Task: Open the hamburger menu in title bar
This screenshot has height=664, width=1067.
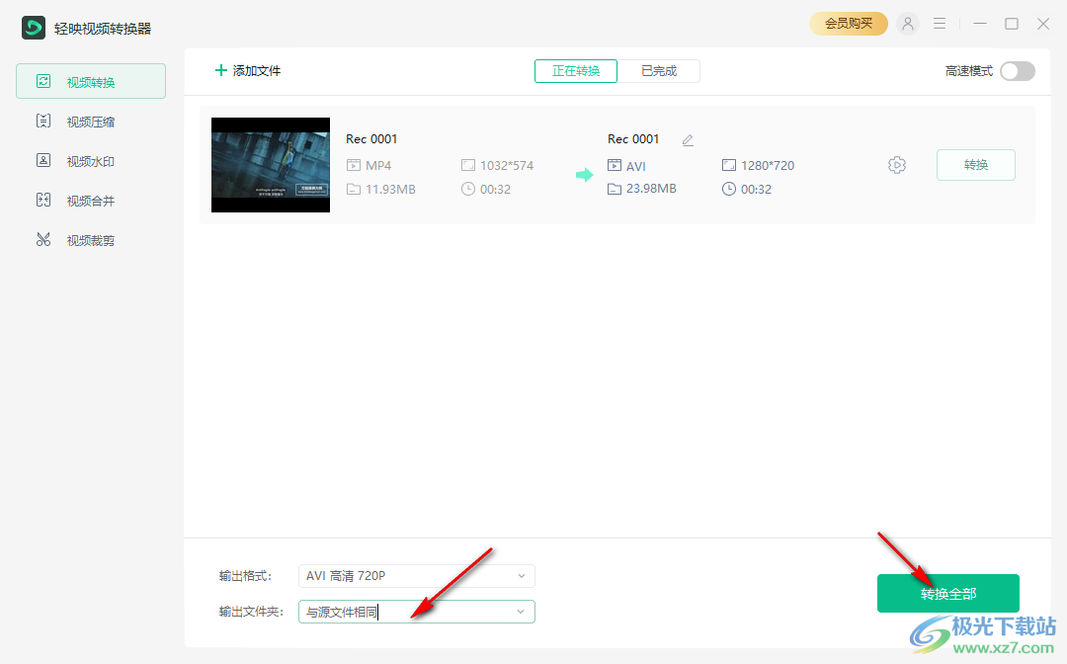Action: coord(940,24)
